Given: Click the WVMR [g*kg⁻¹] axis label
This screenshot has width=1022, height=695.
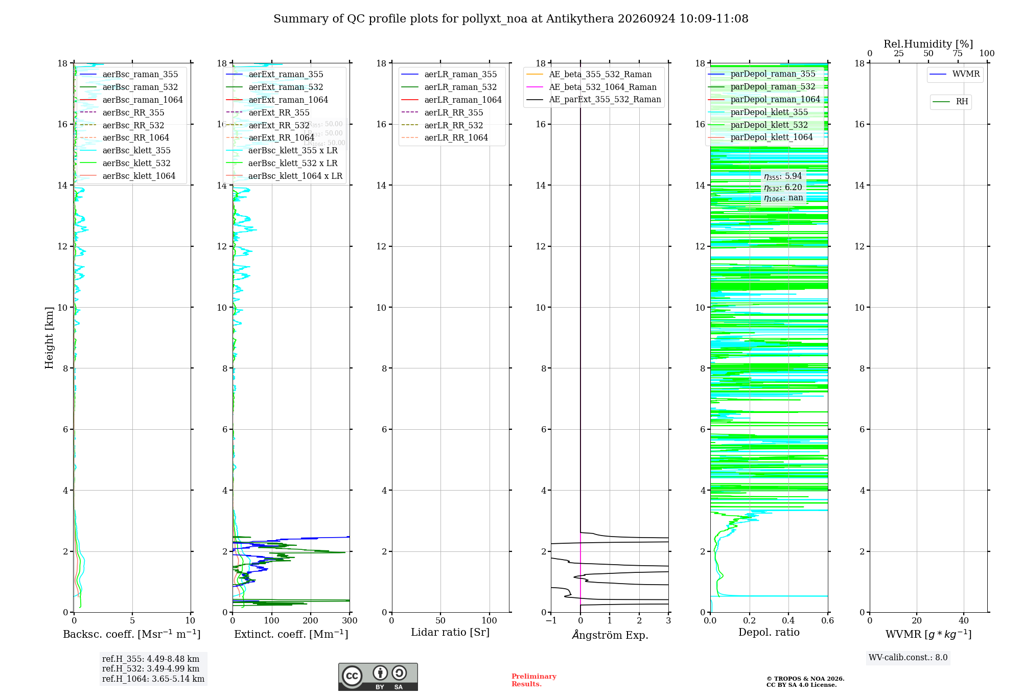Looking at the screenshot, I should click(x=928, y=635).
